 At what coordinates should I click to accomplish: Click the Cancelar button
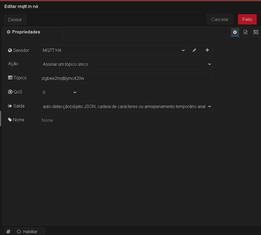220,19
